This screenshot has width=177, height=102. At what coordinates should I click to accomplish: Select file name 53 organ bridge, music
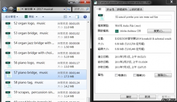coord(31,33)
